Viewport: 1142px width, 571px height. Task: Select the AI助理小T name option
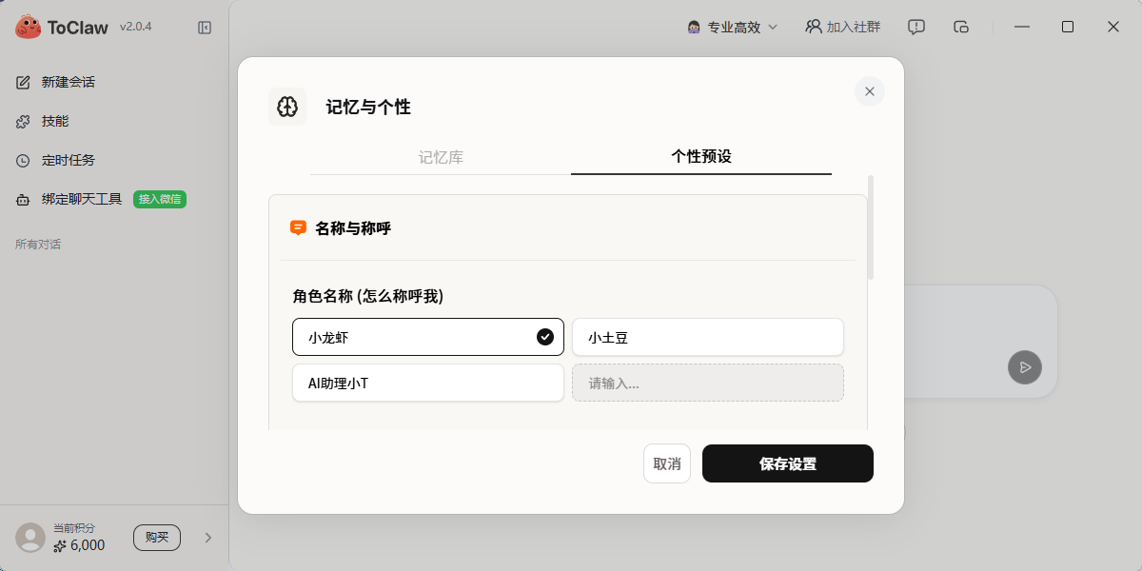point(427,383)
